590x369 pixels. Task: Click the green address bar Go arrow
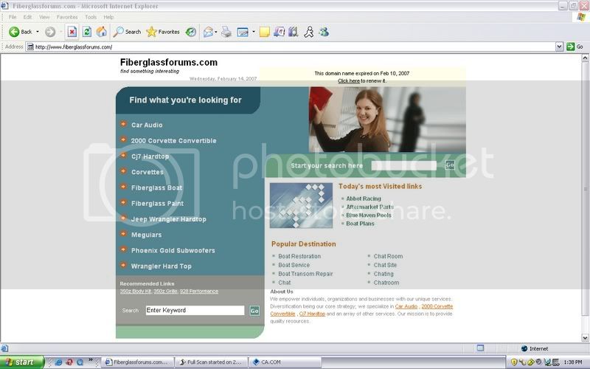click(570, 46)
